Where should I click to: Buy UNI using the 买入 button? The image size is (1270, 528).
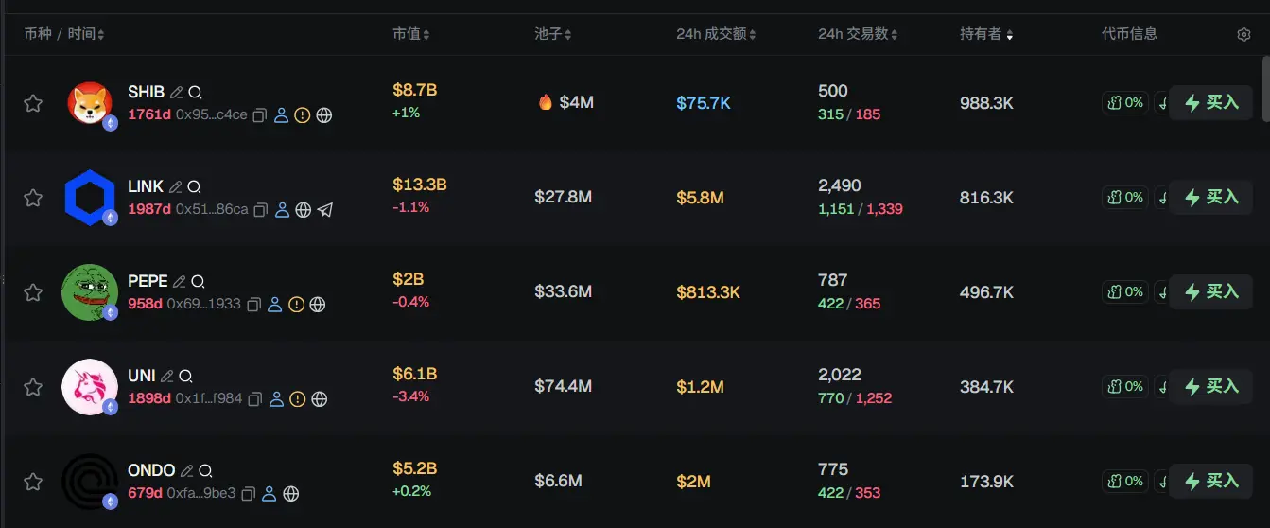point(1210,386)
